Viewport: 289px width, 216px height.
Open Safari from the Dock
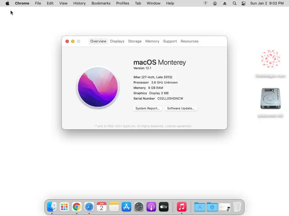tap(89, 207)
